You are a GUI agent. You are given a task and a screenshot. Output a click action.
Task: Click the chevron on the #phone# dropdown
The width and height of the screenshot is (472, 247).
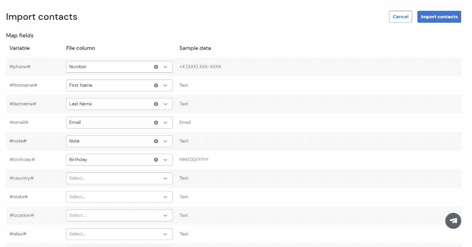tap(166, 66)
